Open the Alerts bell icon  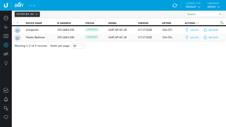pyautogui.click(x=6, y=99)
